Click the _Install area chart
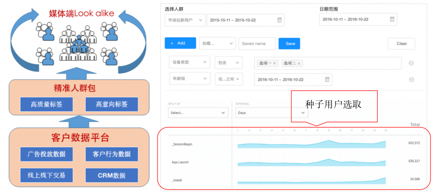Screen dimensions: 437x193 [312, 181]
